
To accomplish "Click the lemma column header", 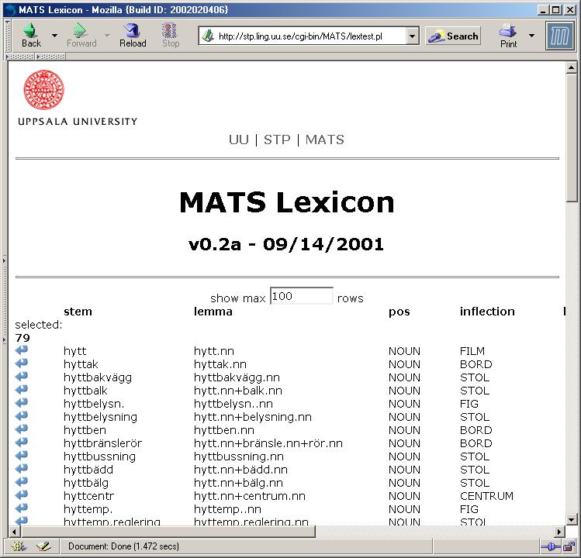I will click(x=213, y=312).
